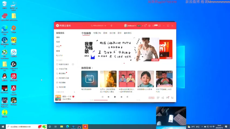230x129 pixels.
Task: Open the user avatar profile
Action: pos(126,26)
